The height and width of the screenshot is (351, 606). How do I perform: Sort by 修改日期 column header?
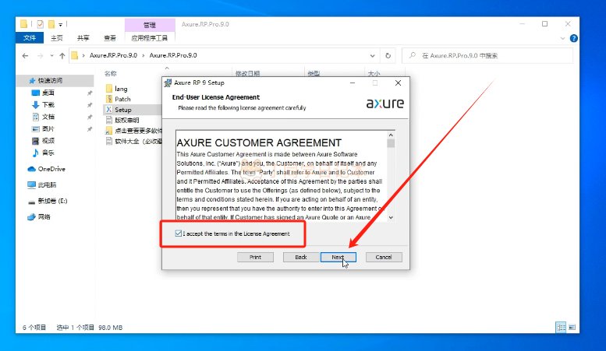(247, 73)
